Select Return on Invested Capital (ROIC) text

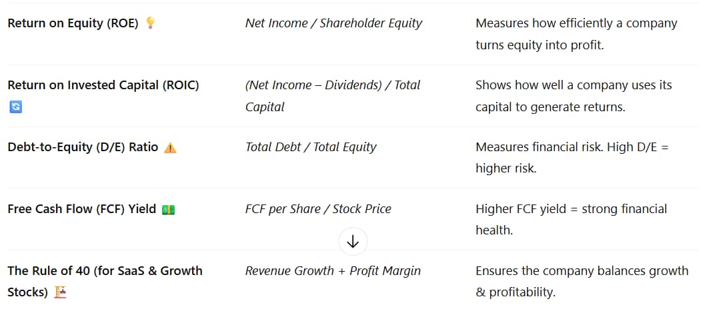(103, 85)
